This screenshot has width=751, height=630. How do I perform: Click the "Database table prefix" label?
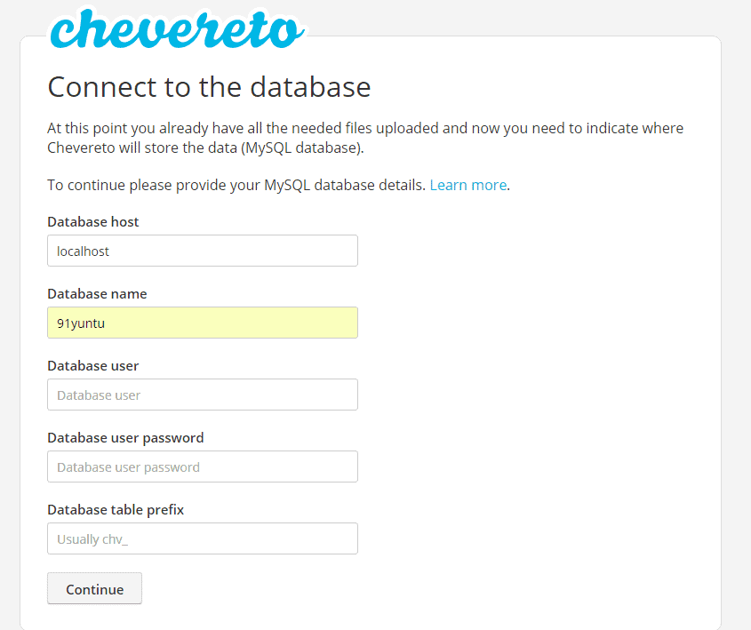[x=116, y=509]
